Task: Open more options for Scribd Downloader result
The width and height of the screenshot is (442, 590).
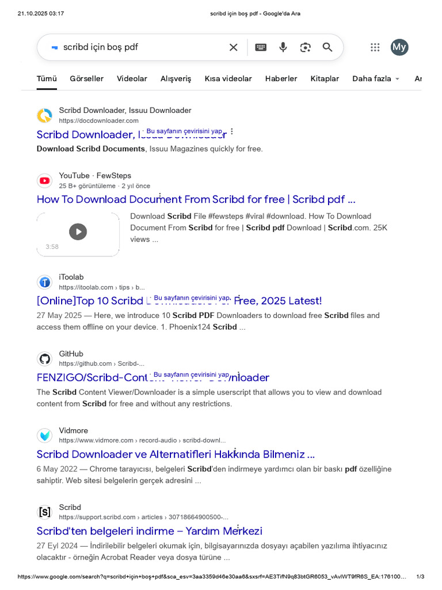Action: coord(232,131)
